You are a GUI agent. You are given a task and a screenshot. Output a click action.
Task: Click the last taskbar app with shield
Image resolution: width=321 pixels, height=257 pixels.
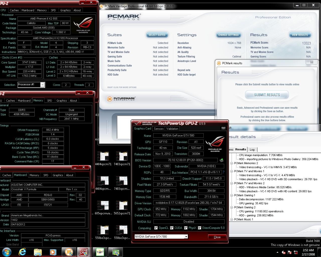116,252
